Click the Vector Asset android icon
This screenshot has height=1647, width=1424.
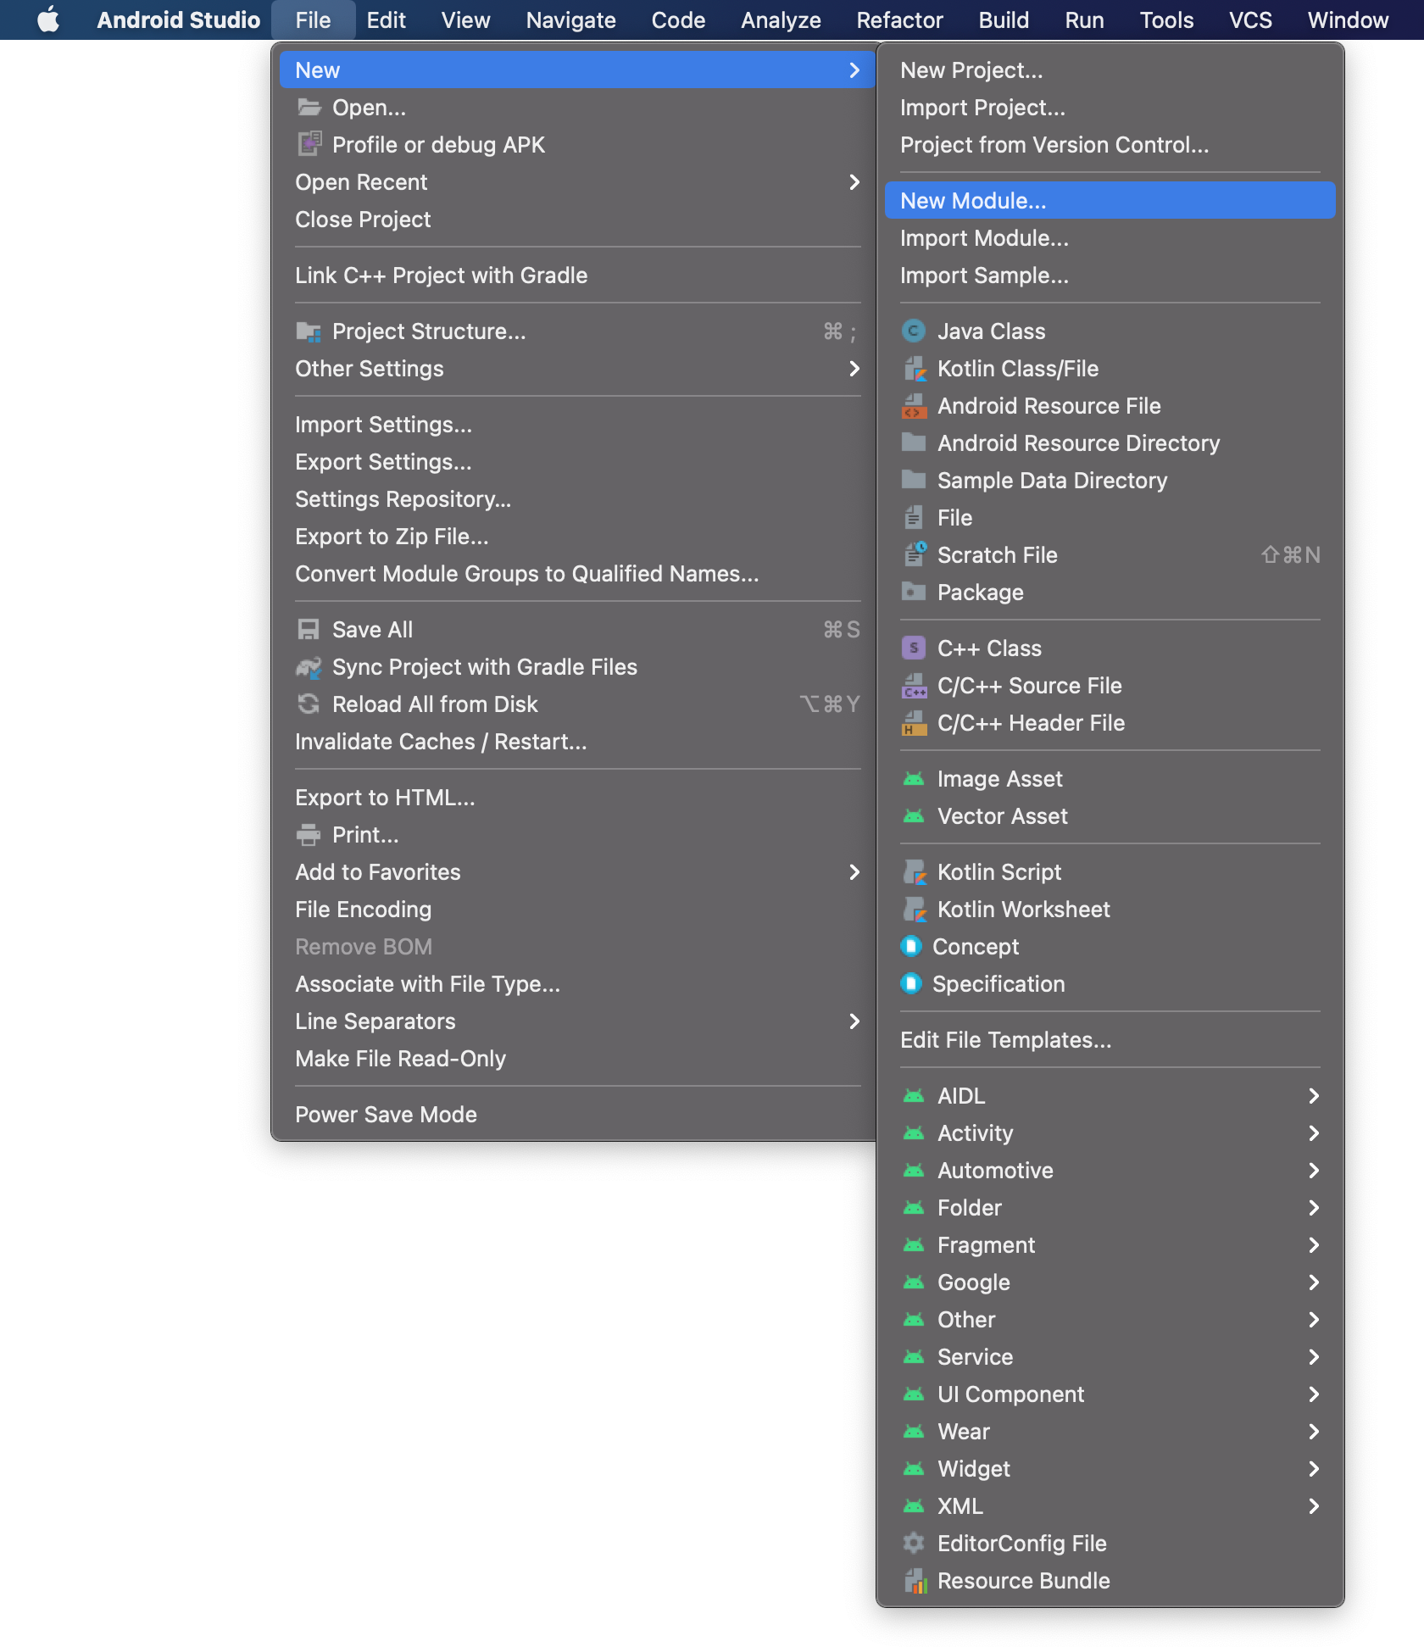tap(914, 816)
